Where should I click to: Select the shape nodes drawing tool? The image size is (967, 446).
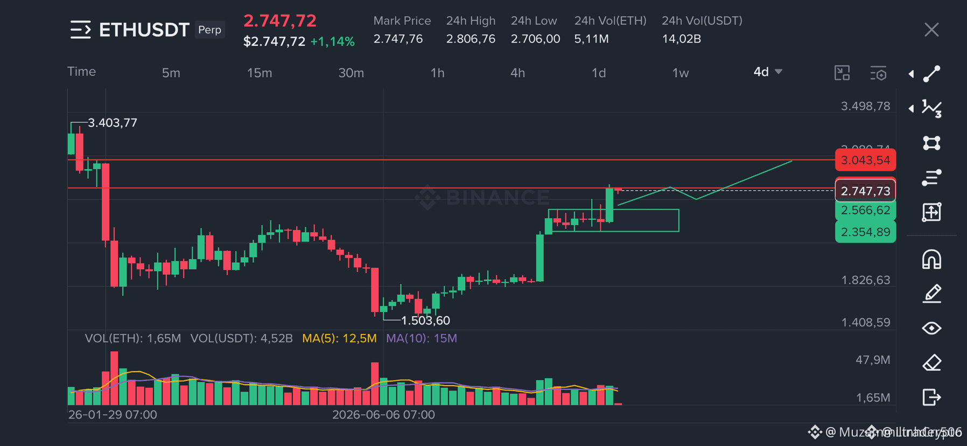click(931, 143)
